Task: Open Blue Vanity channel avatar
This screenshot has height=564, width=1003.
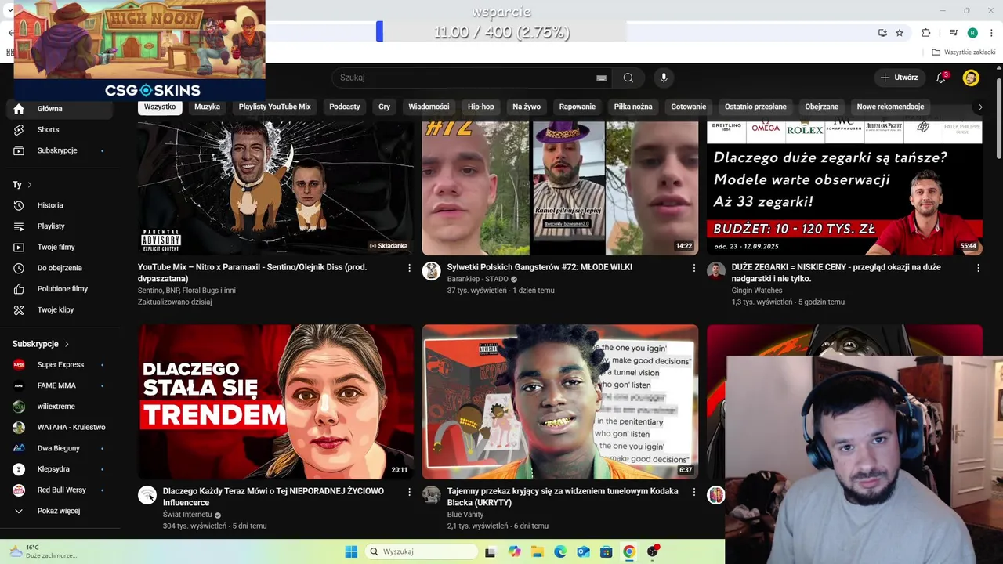Action: [431, 495]
